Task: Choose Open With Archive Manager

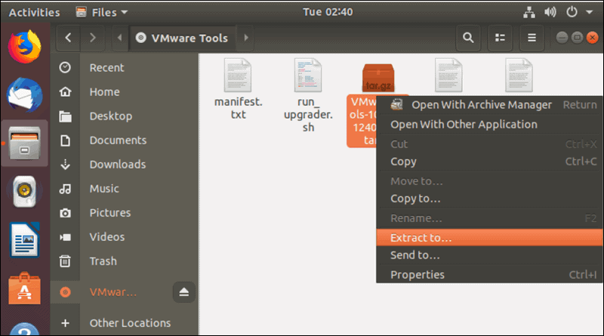Action: pos(489,105)
